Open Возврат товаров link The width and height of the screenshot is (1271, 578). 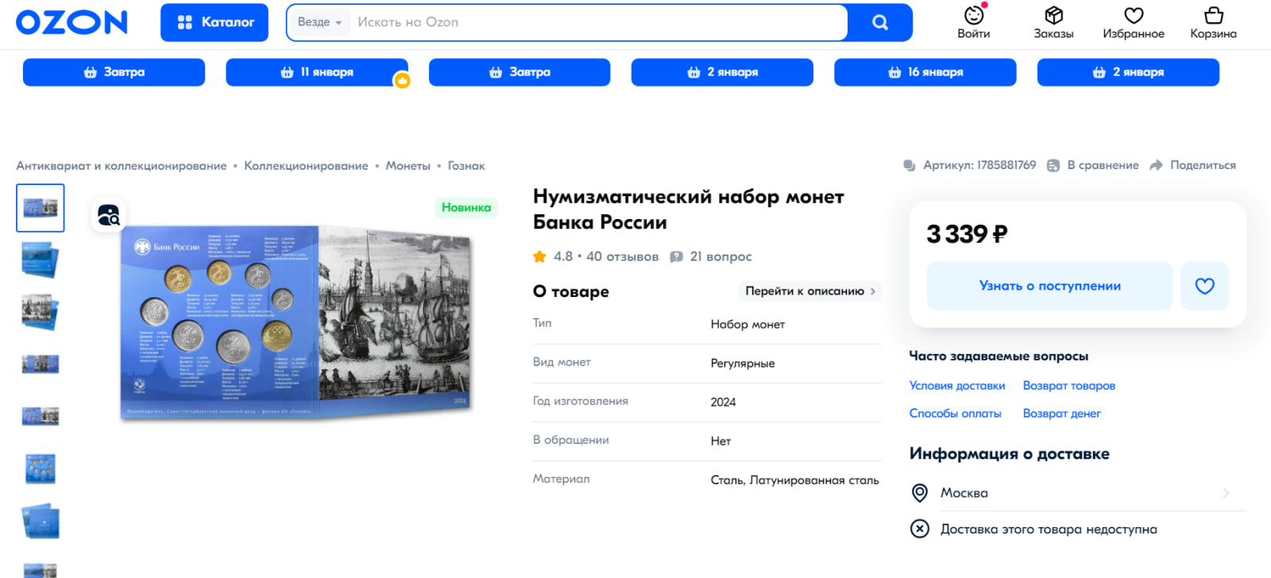[1068, 386]
